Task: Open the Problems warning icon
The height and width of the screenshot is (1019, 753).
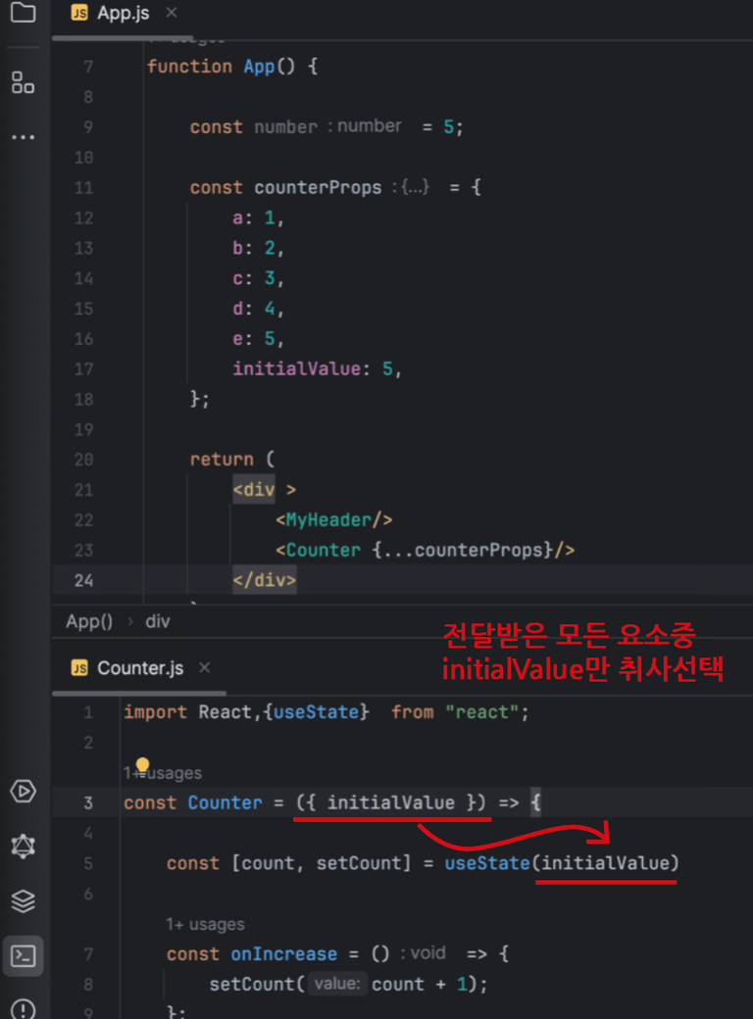Action: pos(23,1008)
